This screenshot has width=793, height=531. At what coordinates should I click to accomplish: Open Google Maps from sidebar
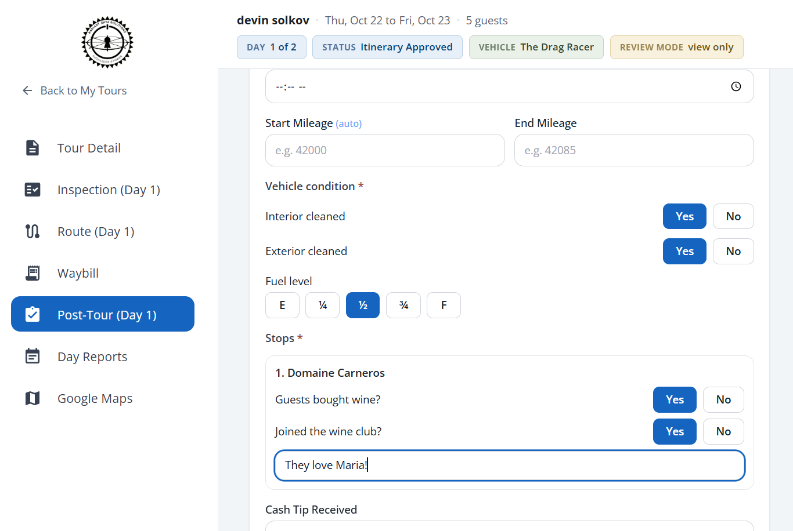tap(103, 398)
